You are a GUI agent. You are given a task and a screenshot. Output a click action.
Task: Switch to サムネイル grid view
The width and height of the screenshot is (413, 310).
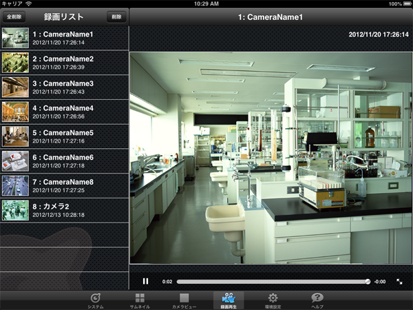[x=140, y=300]
